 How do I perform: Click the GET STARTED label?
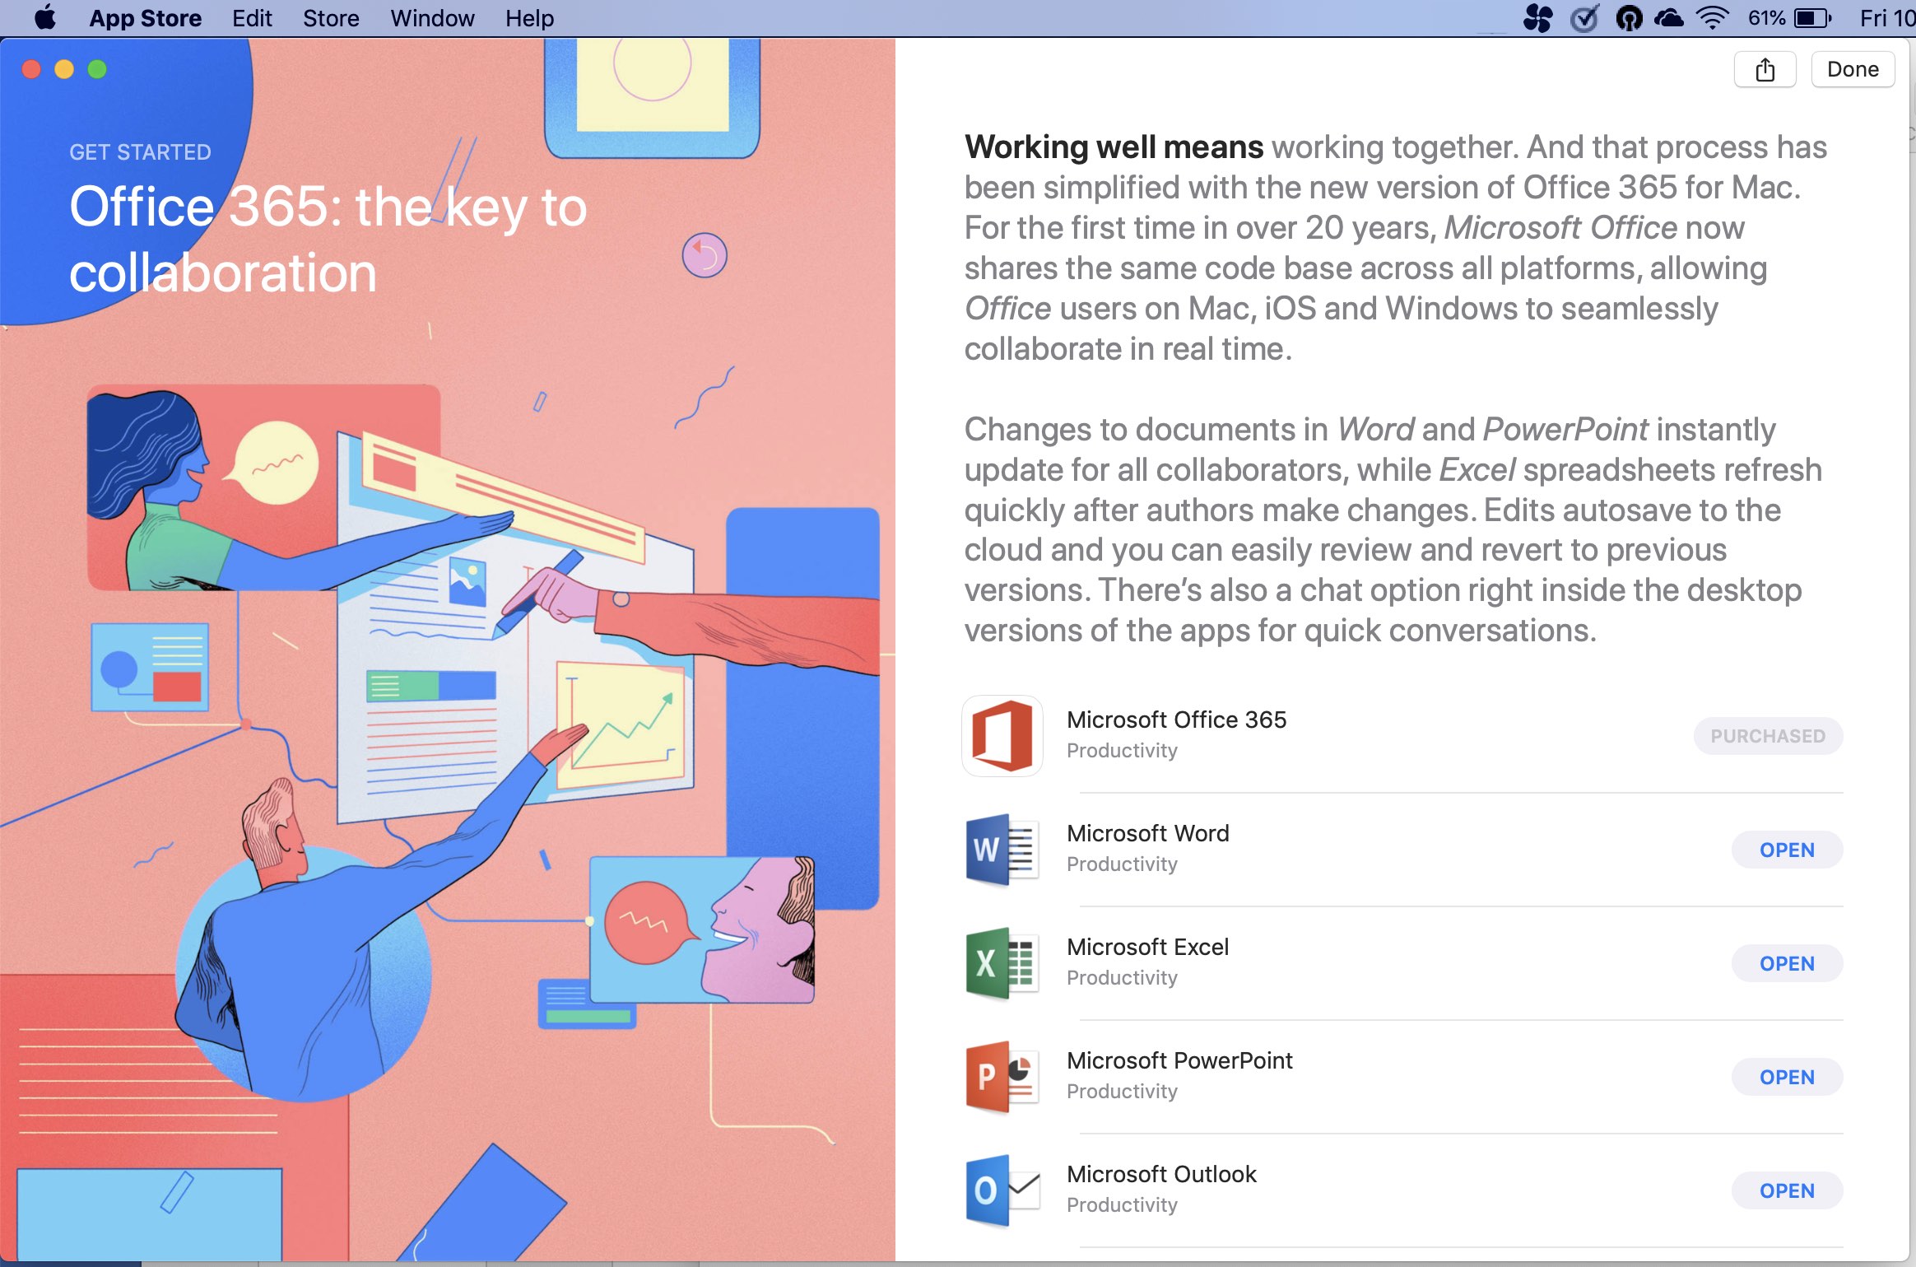pyautogui.click(x=140, y=151)
